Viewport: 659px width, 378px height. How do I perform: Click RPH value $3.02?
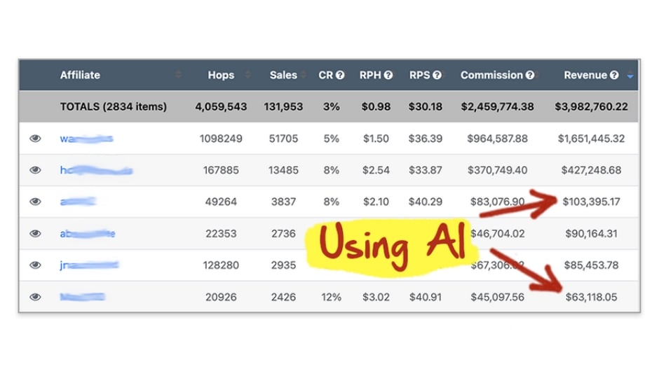(376, 297)
